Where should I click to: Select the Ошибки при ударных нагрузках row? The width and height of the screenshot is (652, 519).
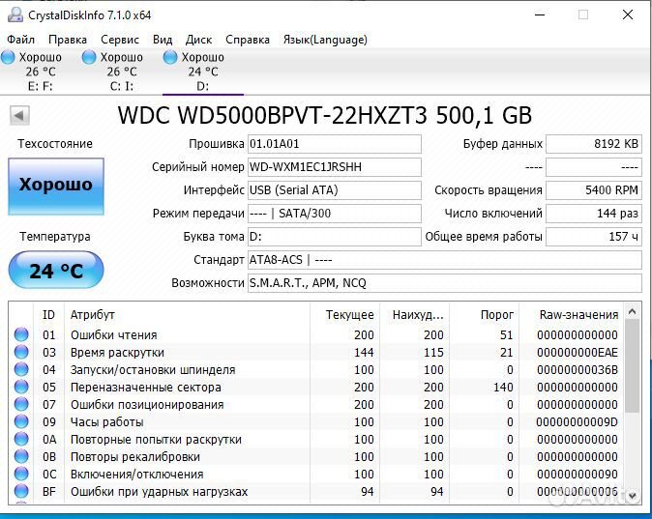[317, 492]
